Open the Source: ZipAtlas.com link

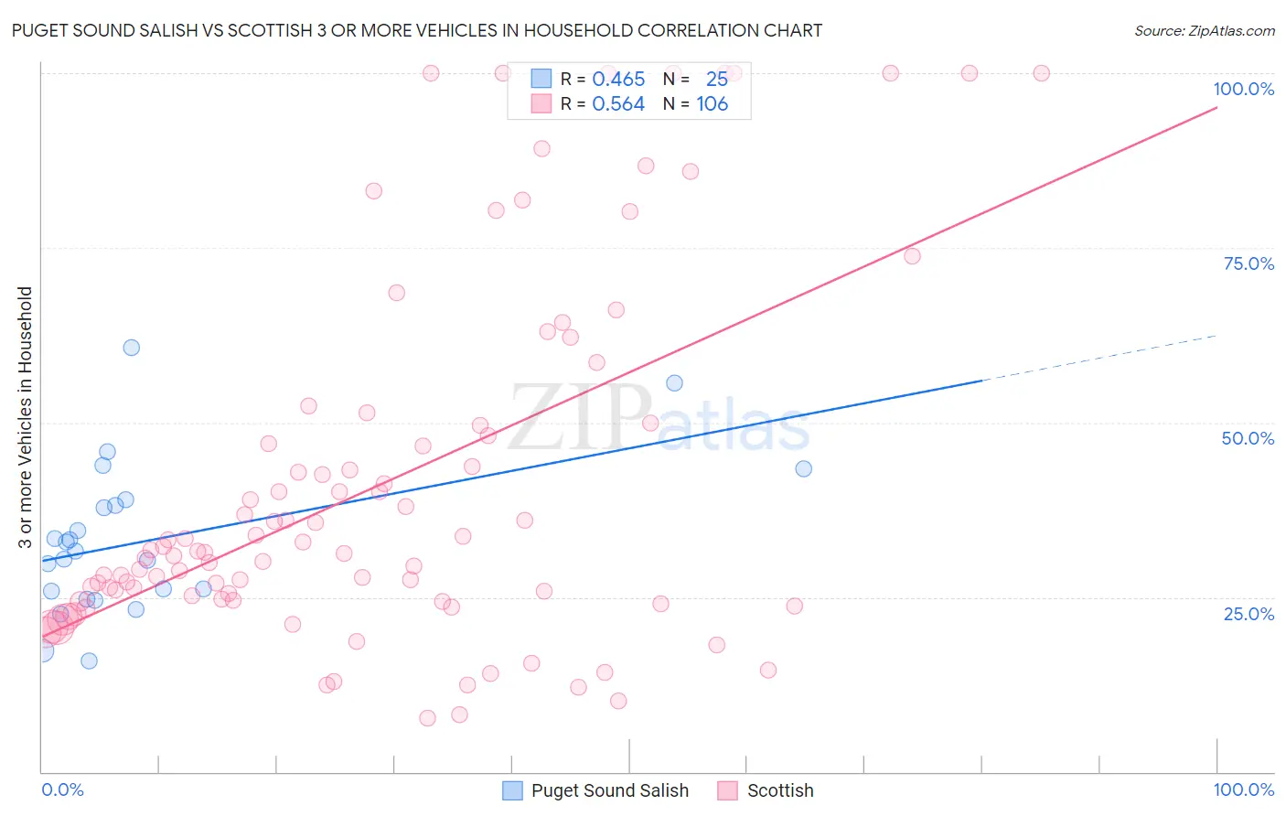tap(1205, 30)
